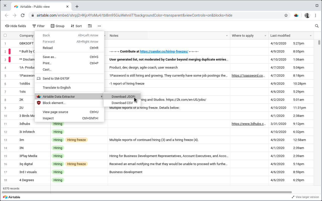Click the Hiring freeze tag in 3q digital row
The width and height of the screenshot is (322, 201).
pyautogui.click(x=76, y=164)
